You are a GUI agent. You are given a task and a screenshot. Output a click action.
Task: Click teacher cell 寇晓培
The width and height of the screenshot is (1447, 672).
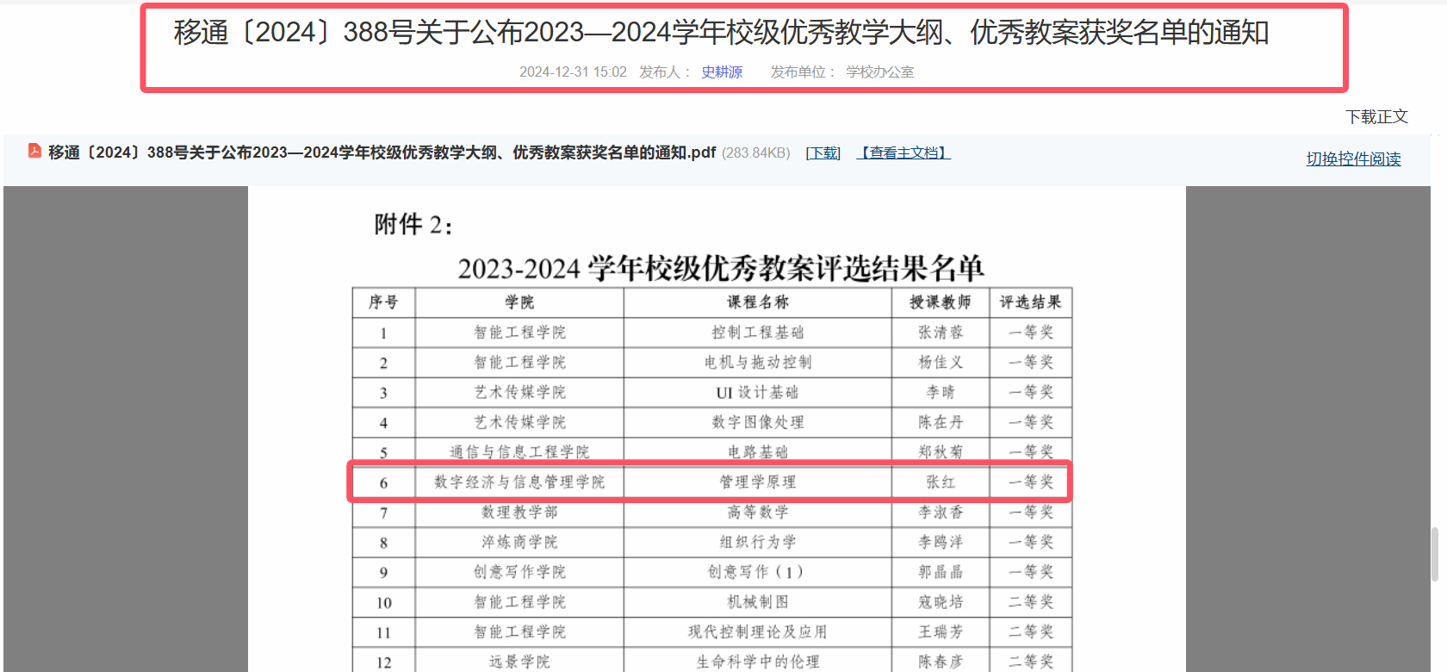pyautogui.click(x=941, y=602)
